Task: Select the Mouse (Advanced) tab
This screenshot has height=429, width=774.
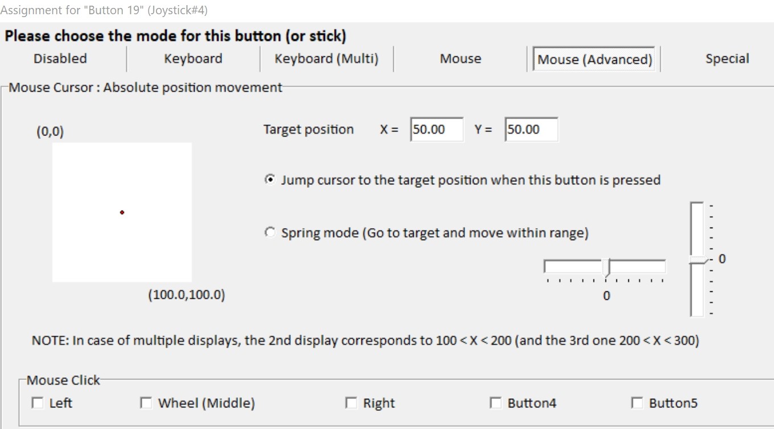Action: click(x=595, y=59)
